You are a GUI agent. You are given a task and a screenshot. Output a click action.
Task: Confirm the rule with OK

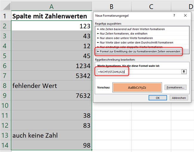coord(158,98)
